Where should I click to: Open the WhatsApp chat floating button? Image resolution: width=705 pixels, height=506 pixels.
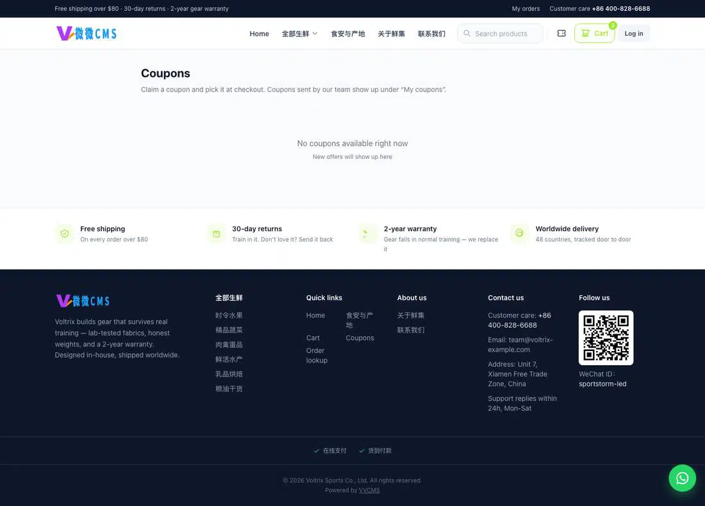[682, 478]
